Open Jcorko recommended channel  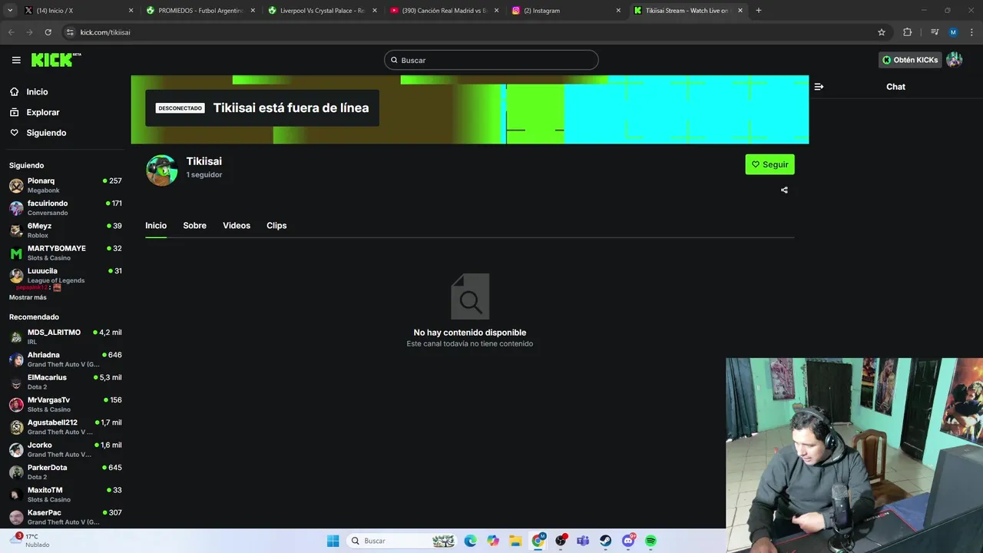pos(65,449)
